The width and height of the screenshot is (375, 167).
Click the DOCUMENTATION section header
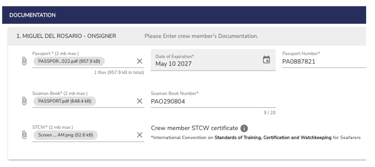click(184, 15)
